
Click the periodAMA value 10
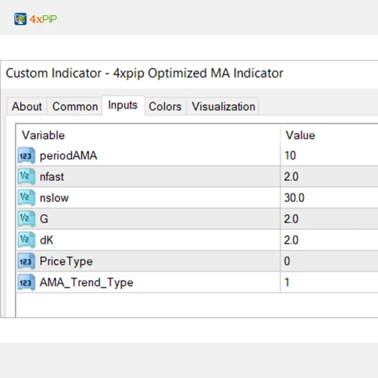[x=290, y=156]
